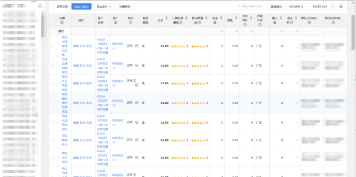The image size is (356, 177).
Task: Pause keyword 为什么会形成早泄 via status icon
Action: point(137,122)
